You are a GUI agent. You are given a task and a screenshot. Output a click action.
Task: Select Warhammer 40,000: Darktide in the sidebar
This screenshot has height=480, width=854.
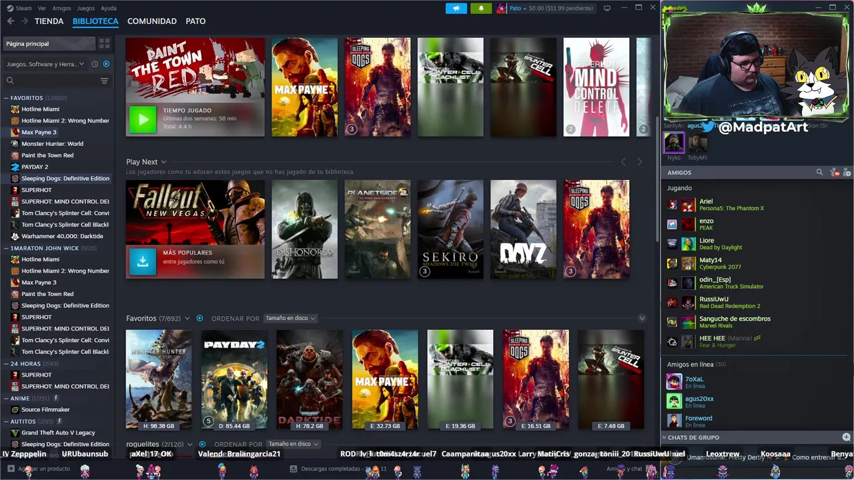(62, 236)
